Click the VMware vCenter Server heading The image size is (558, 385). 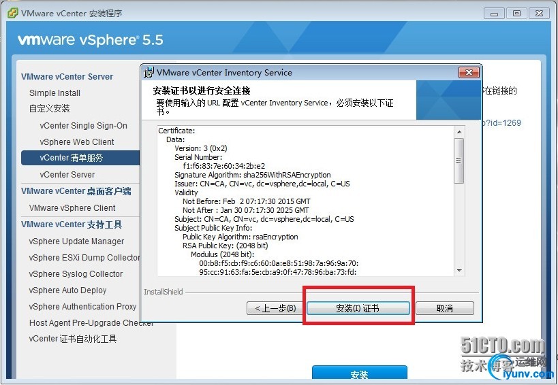tap(67, 77)
